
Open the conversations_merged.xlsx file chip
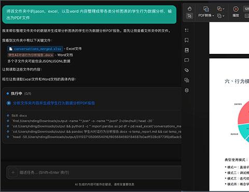pyautogui.click(x=35, y=49)
